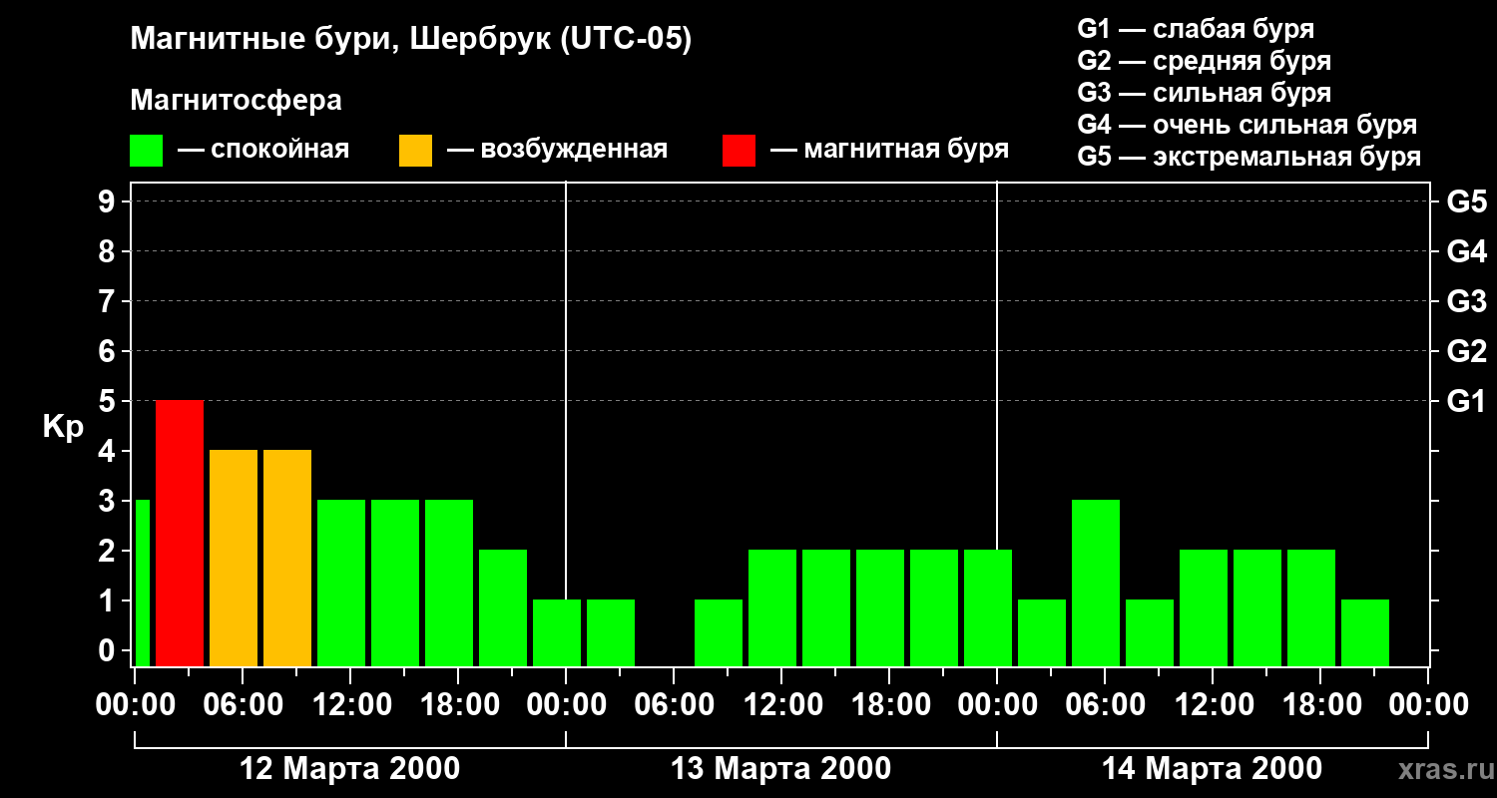This screenshot has height=798, width=1497.
Task: Click the green calm magnetosphere legend swatch
Action: 147,150
